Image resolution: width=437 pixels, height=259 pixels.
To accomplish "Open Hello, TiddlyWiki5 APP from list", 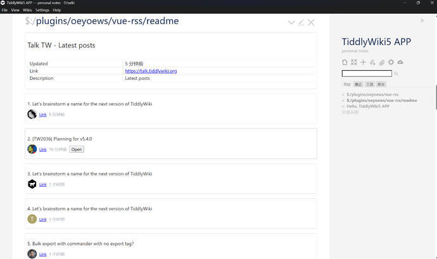I will (x=368, y=106).
